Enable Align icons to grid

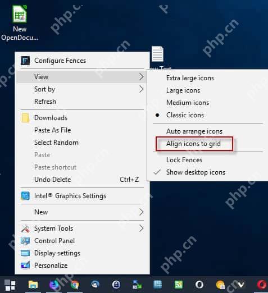(208, 144)
